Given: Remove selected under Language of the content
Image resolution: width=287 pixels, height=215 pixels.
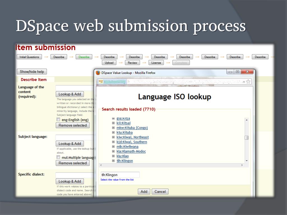Looking at the screenshot, I should [x=73, y=125].
